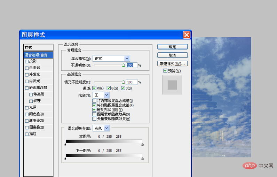This screenshot has height=177, width=277.
Task: Enable the 投影 effect checkbox
Action: (x=27, y=62)
